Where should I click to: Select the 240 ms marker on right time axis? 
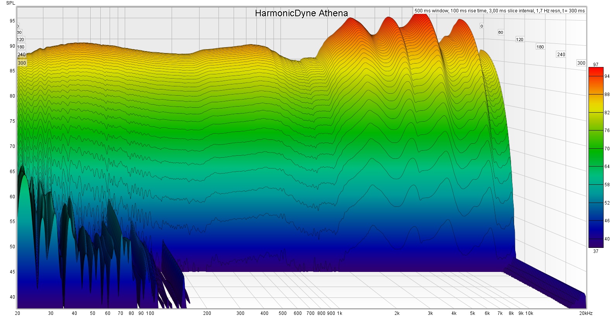(561, 55)
